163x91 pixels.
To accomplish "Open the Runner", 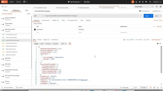I will (18, 2).
